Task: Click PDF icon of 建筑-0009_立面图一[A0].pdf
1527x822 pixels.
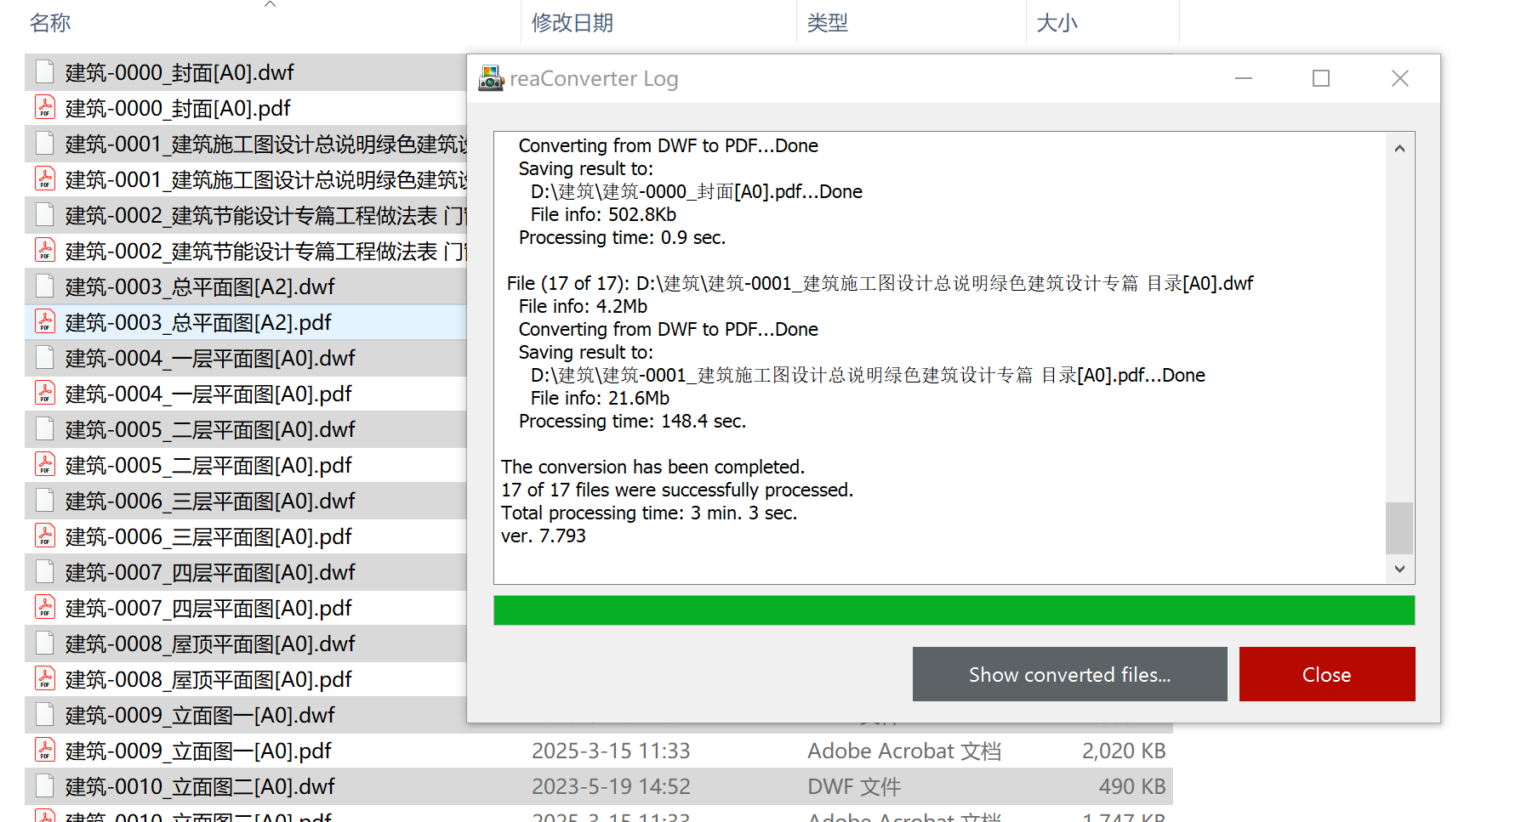Action: pyautogui.click(x=45, y=751)
